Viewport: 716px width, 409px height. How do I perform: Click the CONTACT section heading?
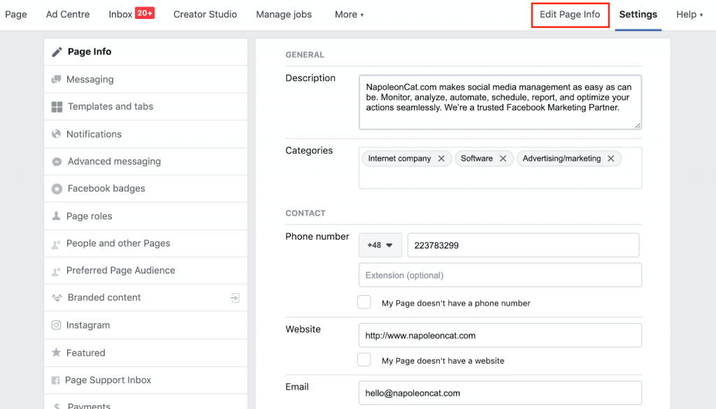(x=306, y=214)
